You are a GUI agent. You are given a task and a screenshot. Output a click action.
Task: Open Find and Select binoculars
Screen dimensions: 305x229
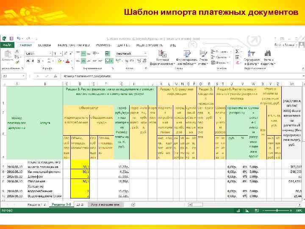tap(268, 58)
